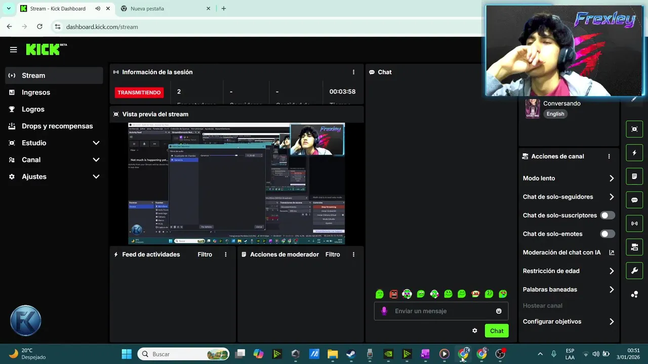Reload the dashboard page
The width and height of the screenshot is (648, 364).
tap(39, 26)
